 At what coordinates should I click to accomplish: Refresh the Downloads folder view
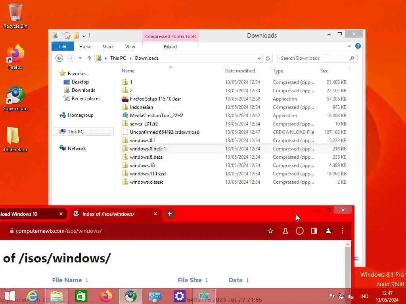[268, 58]
